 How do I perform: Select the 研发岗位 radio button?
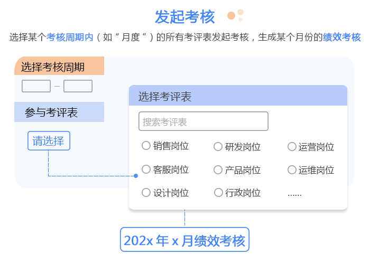click(218, 146)
